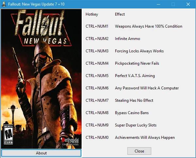Close the window with title bar X

coord(188,4)
